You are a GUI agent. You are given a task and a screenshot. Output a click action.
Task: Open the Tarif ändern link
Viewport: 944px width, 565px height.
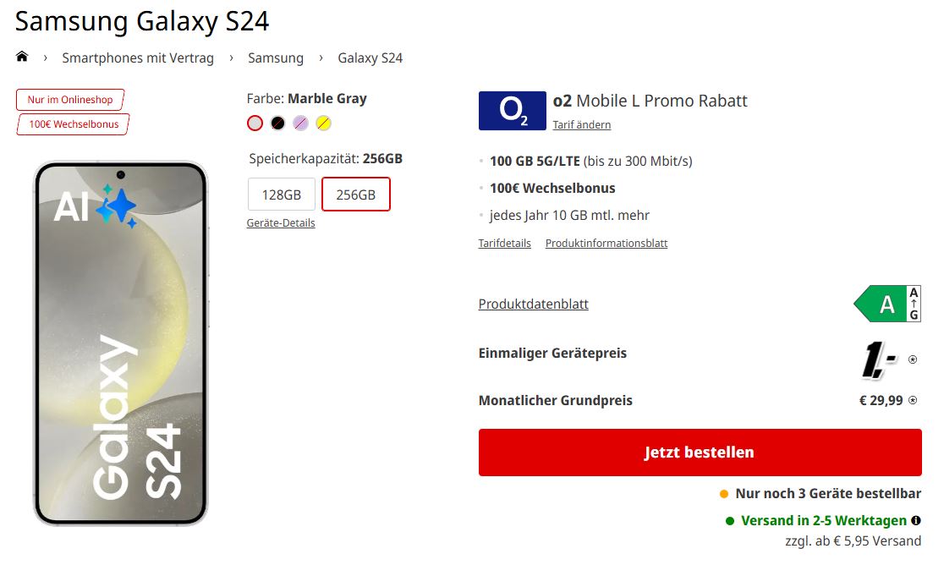582,125
